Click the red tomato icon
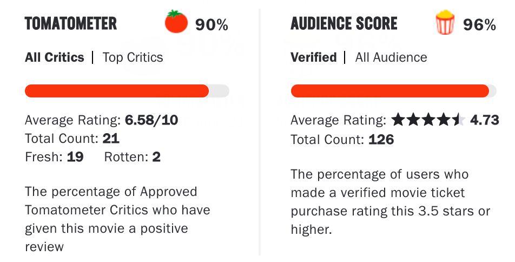Screen dimensions: 515x262 [x=176, y=22]
